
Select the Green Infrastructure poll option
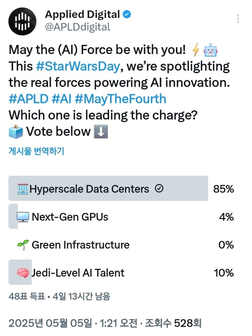pyautogui.click(x=121, y=245)
